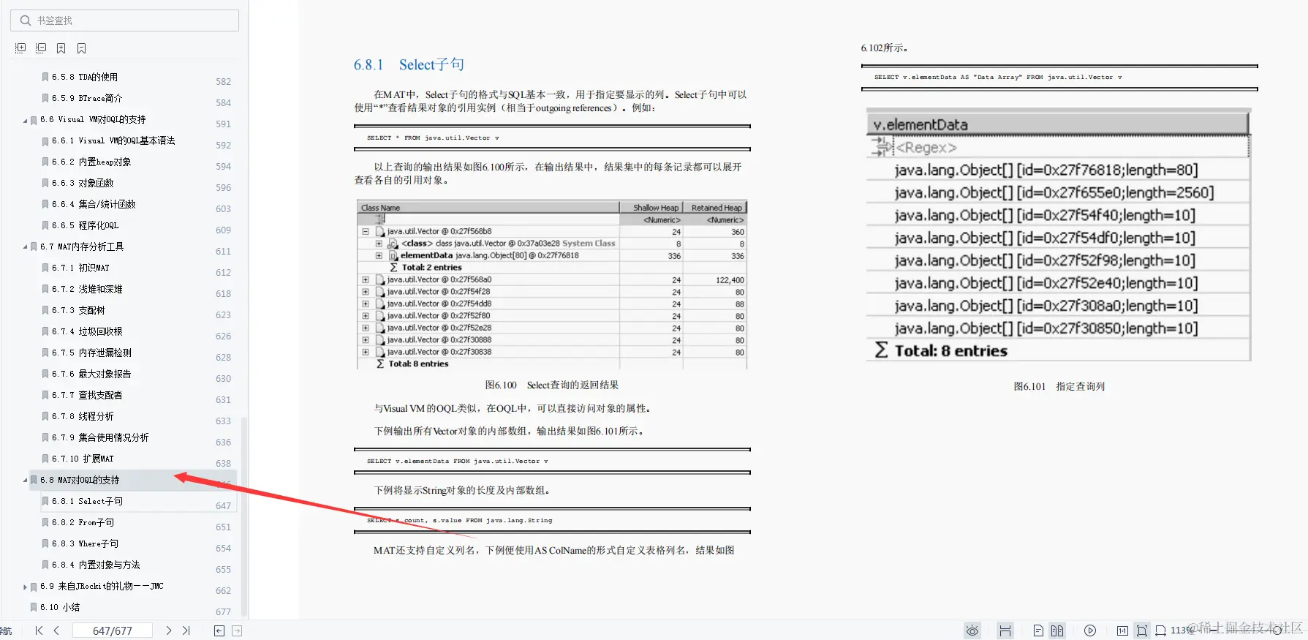Open bookmark 6.8.1 Select子句
This screenshot has width=1308, height=640.
pos(87,501)
